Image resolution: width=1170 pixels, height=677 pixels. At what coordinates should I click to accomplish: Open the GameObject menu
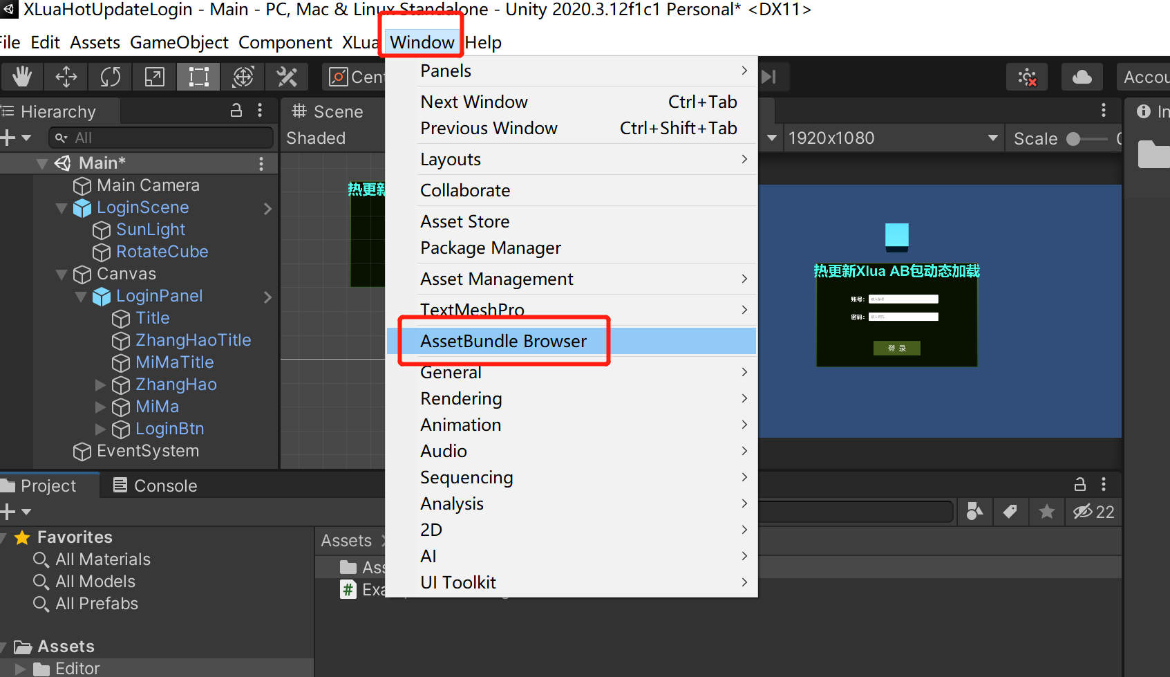(179, 42)
